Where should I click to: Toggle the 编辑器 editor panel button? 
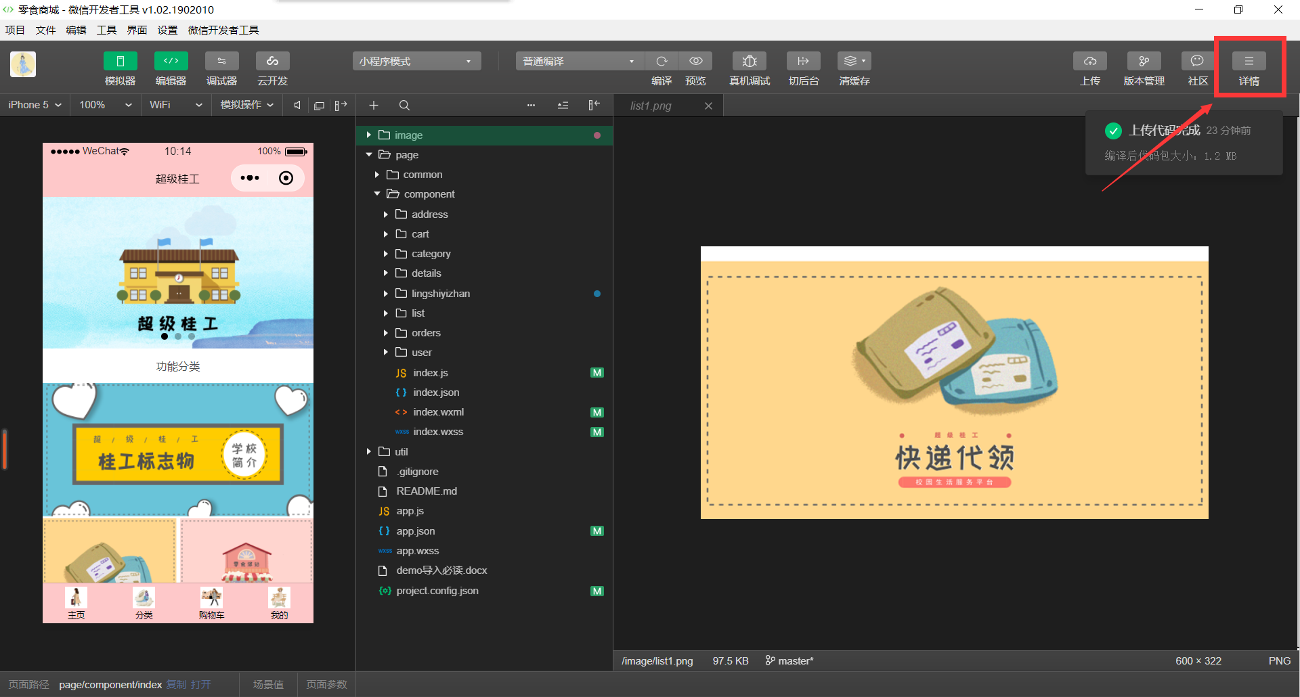[x=171, y=61]
